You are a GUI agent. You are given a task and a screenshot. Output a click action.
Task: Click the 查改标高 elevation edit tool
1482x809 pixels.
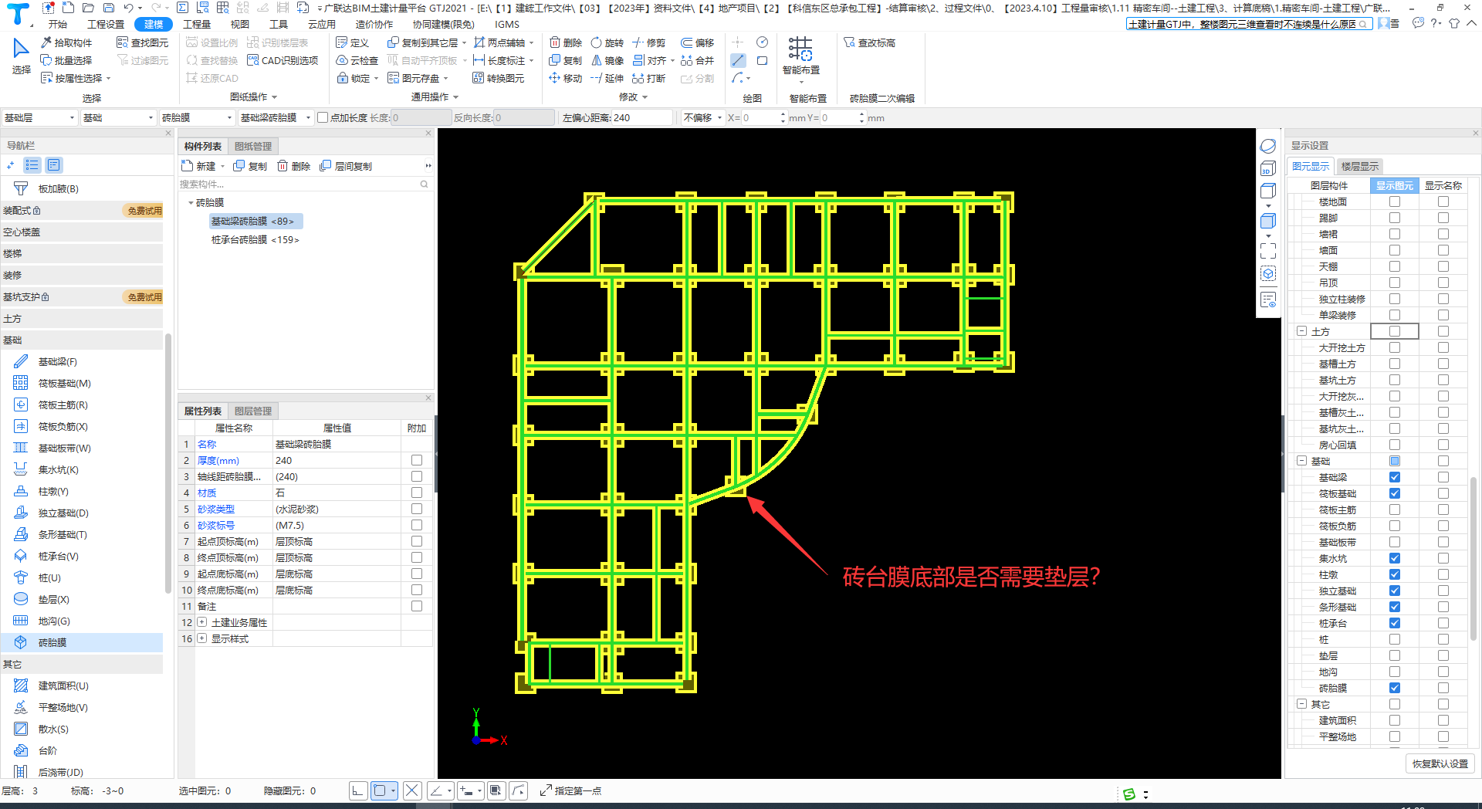pyautogui.click(x=870, y=42)
